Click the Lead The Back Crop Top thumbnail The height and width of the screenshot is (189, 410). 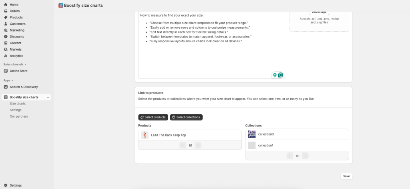pos(145,135)
